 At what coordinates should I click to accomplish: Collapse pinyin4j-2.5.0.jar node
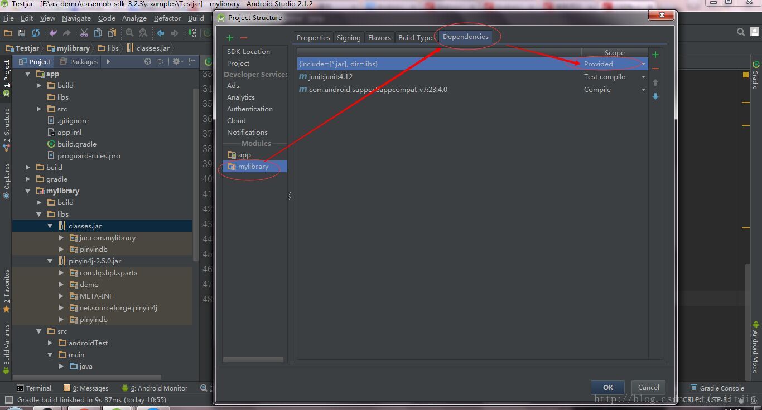[x=50, y=261]
